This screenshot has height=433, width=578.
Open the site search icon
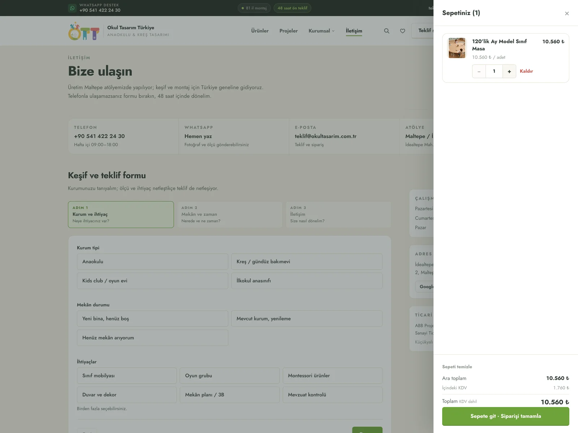pos(387,31)
